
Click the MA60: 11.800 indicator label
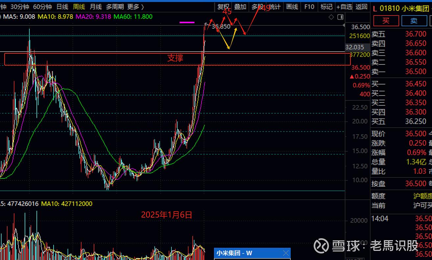[133, 16]
